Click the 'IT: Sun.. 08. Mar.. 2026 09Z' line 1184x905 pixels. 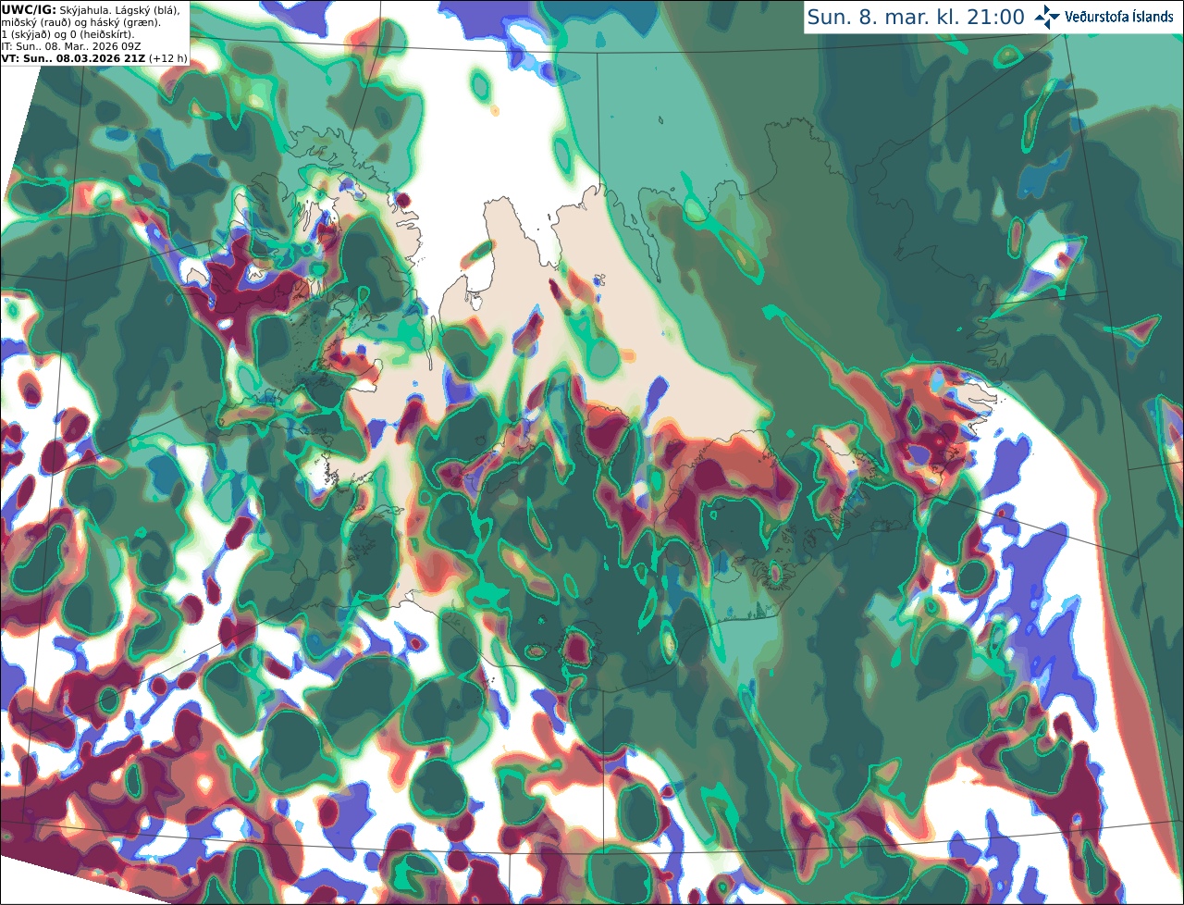click(x=70, y=45)
